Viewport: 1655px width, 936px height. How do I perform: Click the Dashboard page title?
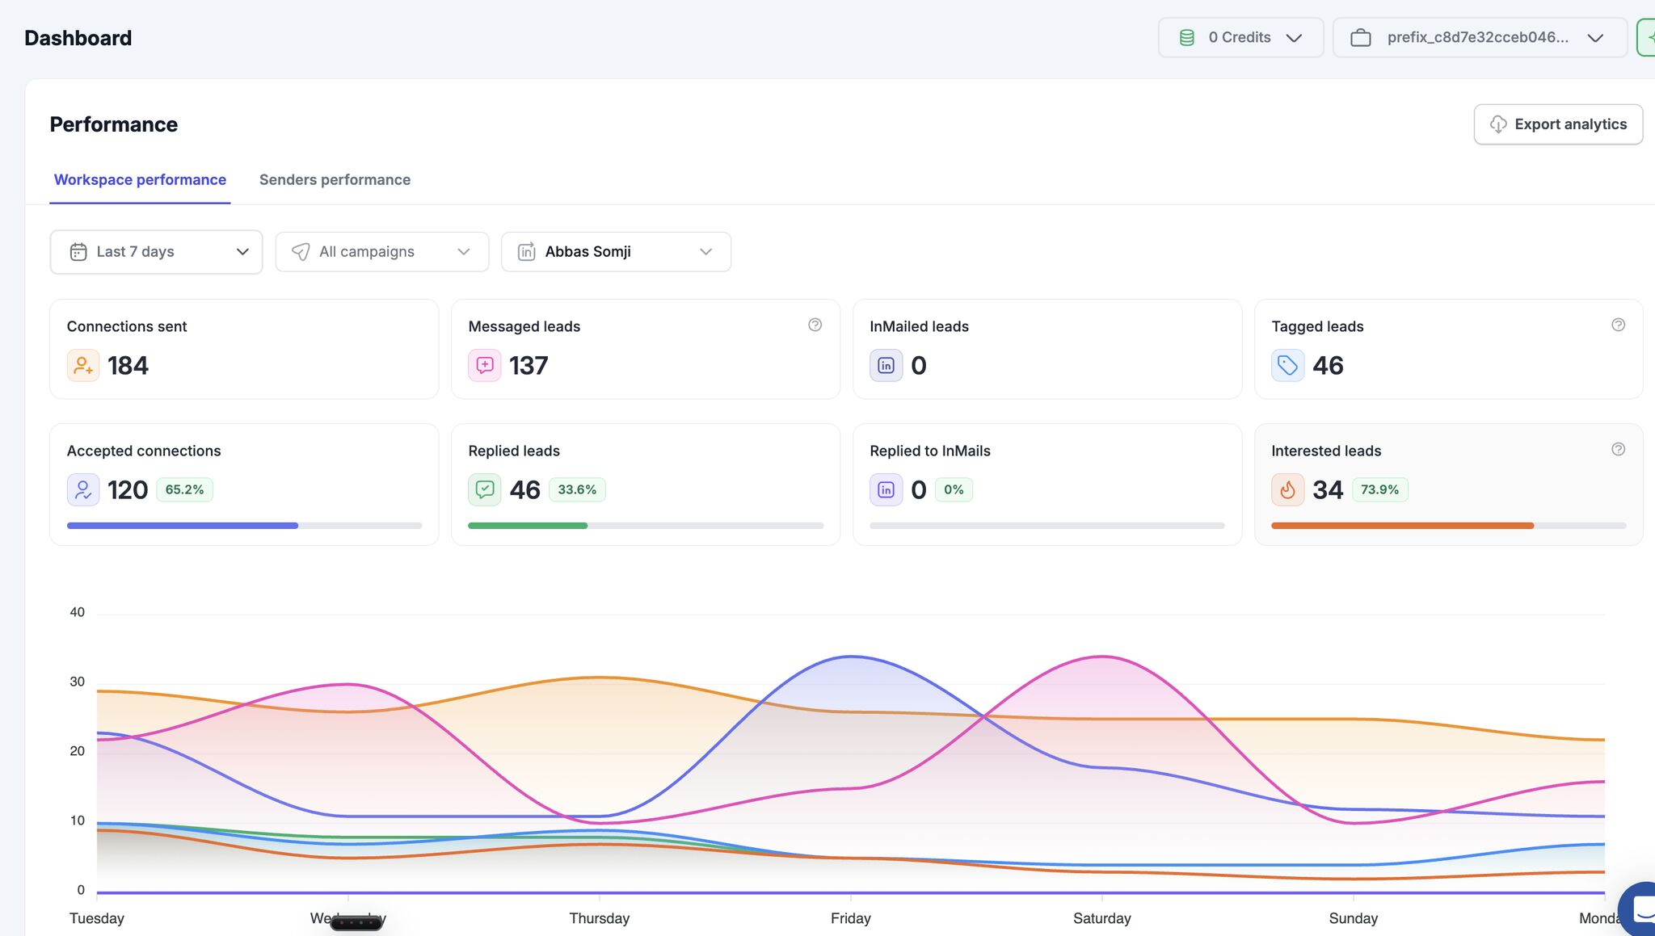(78, 38)
